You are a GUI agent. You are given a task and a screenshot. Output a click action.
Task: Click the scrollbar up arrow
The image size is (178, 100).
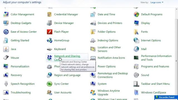[x=177, y=9]
